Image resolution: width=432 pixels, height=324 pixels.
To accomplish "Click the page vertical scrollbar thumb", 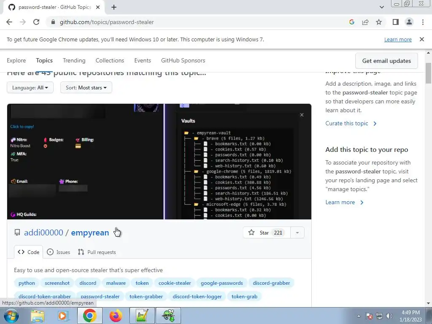I will tap(428, 73).
